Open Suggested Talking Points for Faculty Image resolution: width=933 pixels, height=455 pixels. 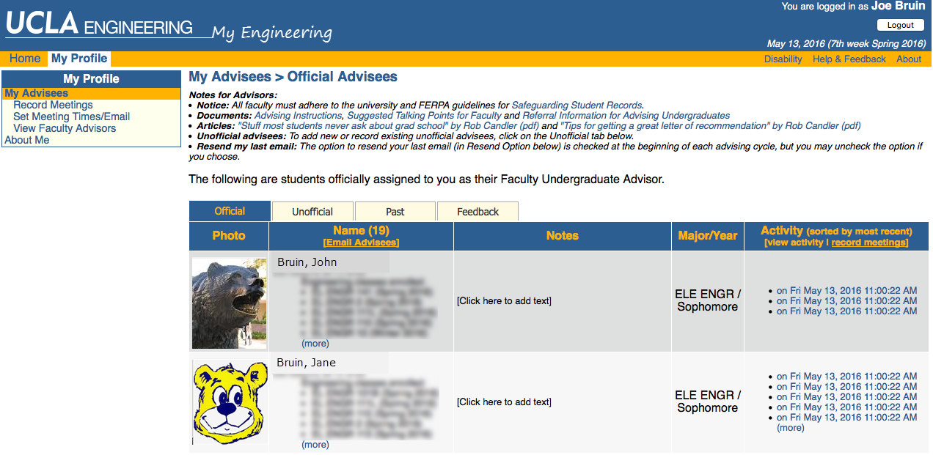tap(424, 116)
